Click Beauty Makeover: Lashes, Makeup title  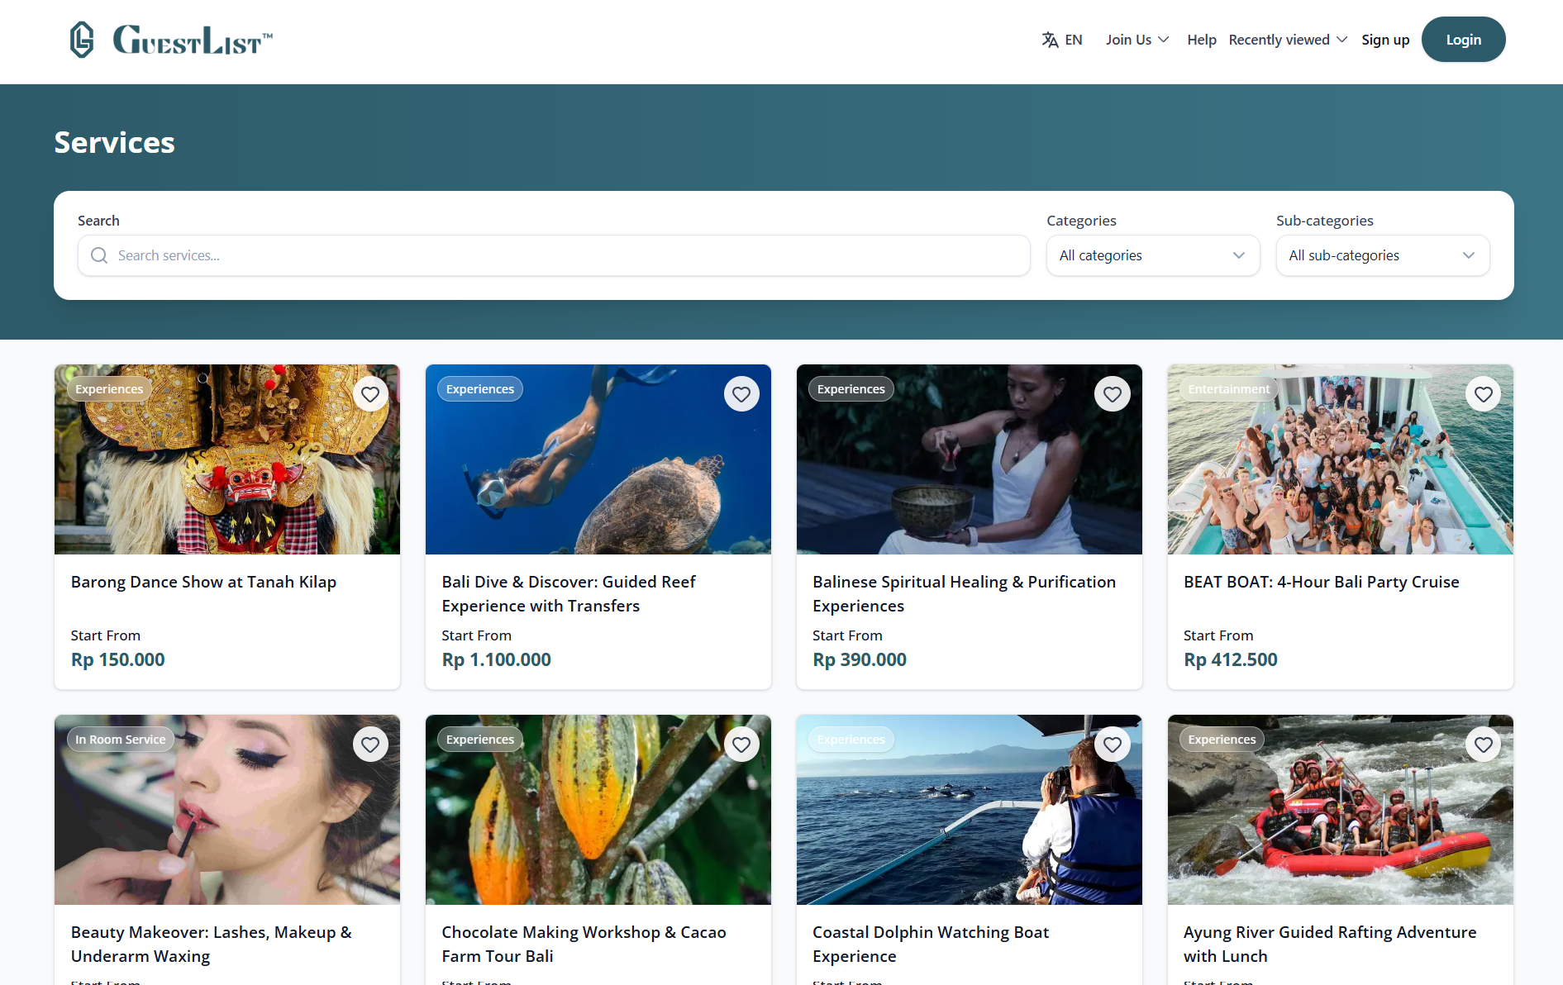[212, 944]
